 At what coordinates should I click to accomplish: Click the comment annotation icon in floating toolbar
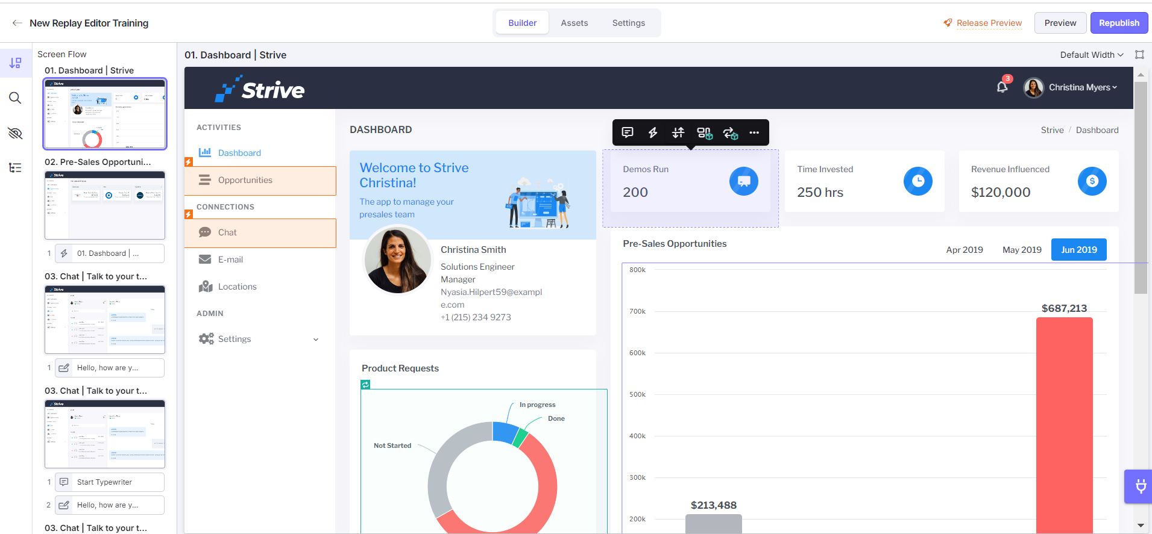628,132
